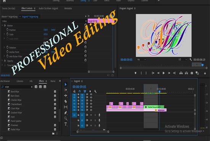Go to In point in Program monitor
The height and width of the screenshot is (141, 210).
(153, 73)
